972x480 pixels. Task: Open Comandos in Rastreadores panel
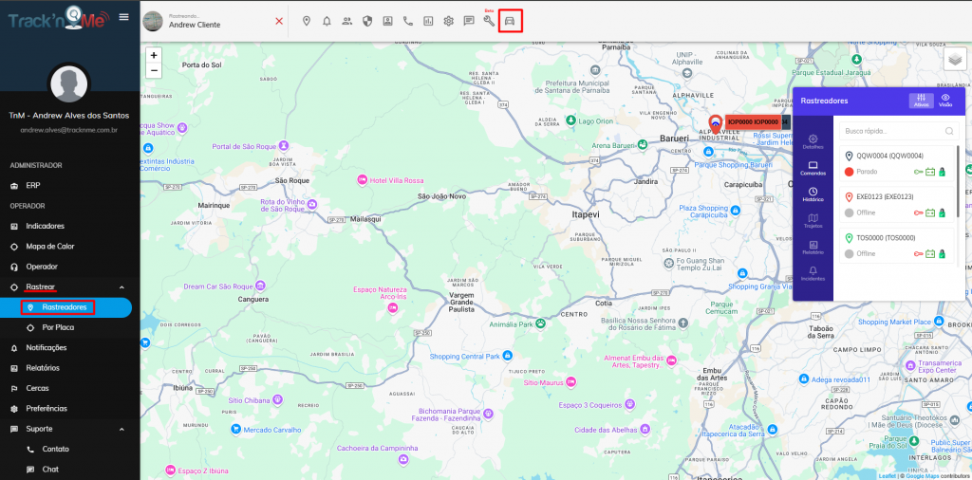pos(813,169)
